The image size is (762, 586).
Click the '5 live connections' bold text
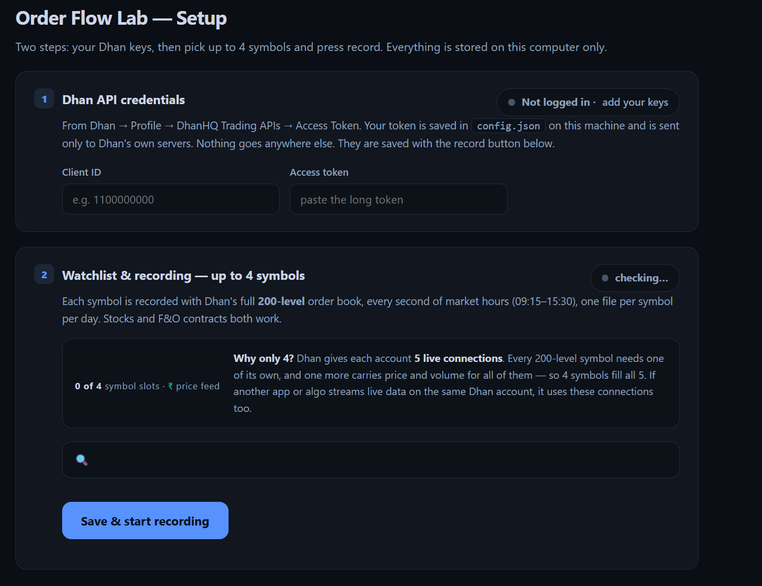(x=458, y=358)
